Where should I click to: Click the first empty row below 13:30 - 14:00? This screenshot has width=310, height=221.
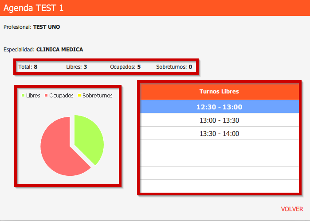pos(219,147)
